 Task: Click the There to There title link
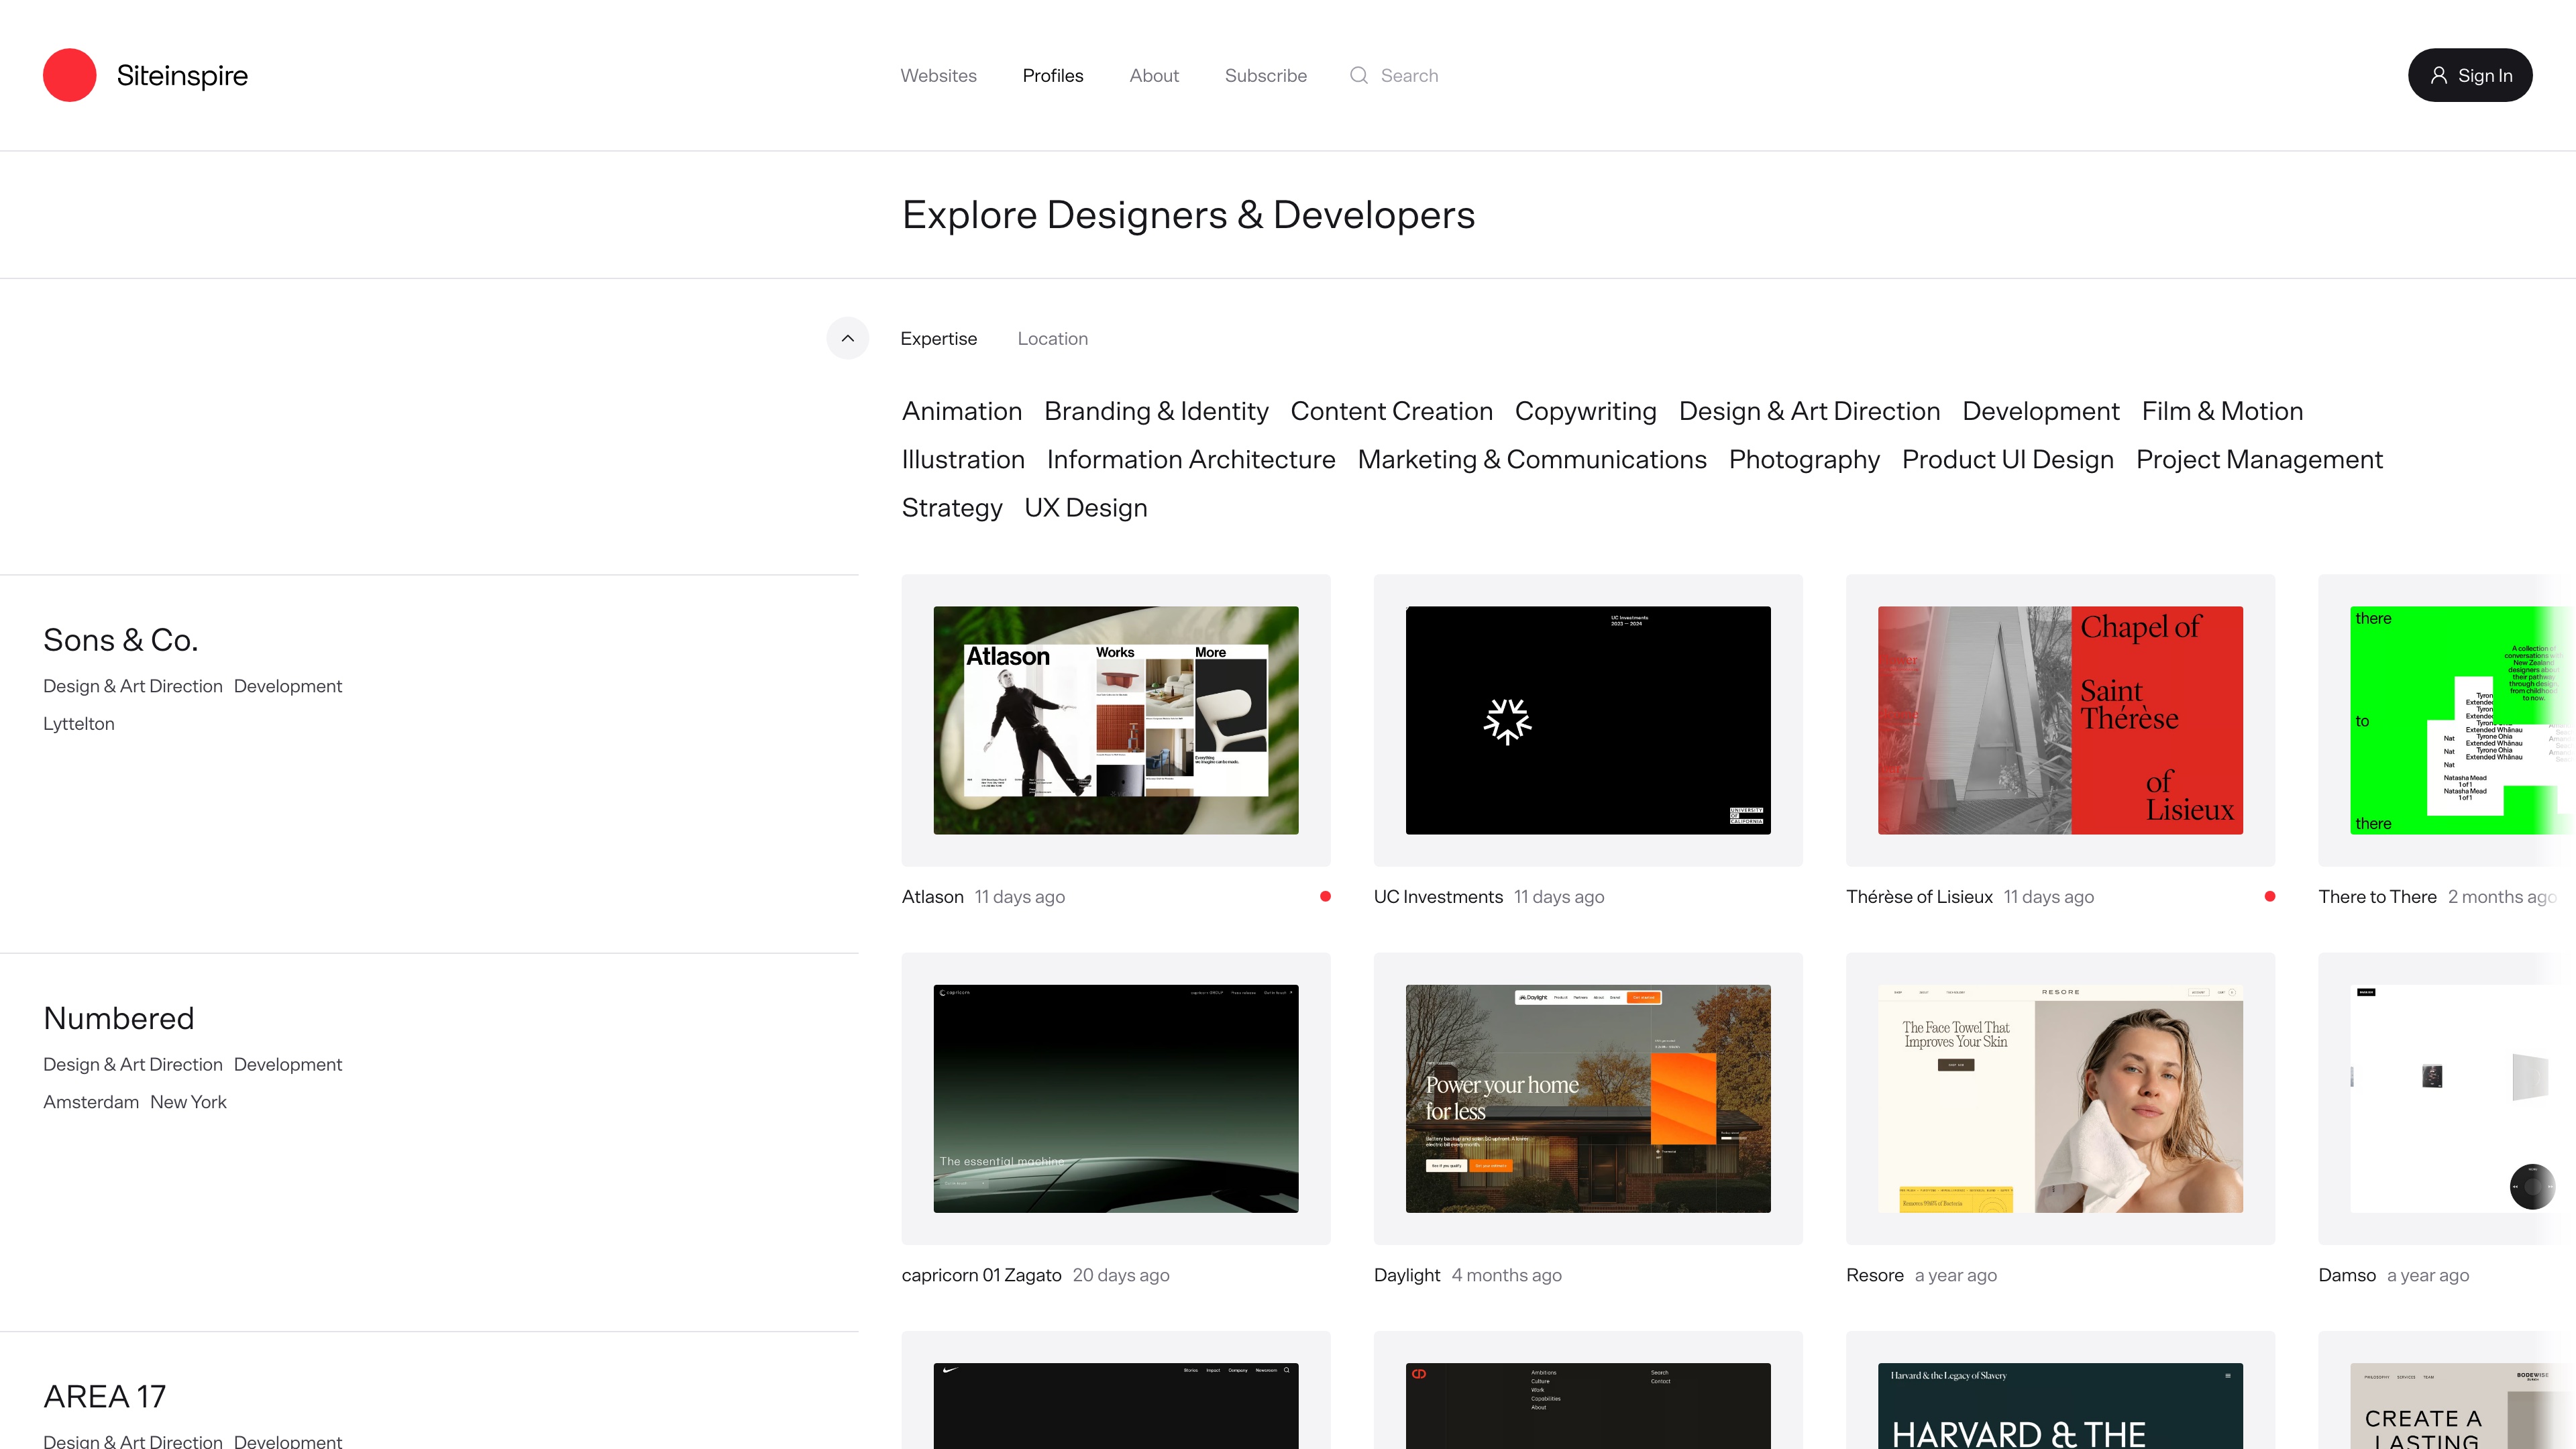pos(2377,896)
